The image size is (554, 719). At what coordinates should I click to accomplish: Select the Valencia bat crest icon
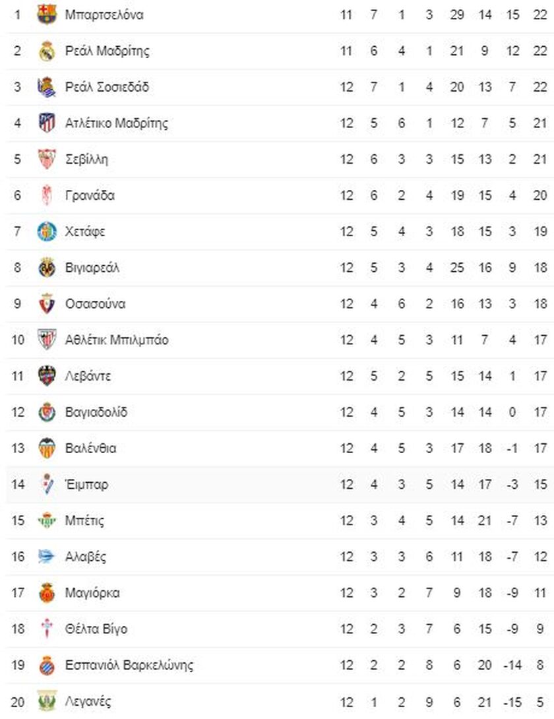[47, 448]
